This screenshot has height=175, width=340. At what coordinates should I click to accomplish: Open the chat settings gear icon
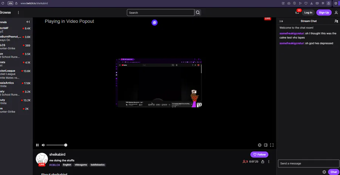pyautogui.click(x=324, y=172)
